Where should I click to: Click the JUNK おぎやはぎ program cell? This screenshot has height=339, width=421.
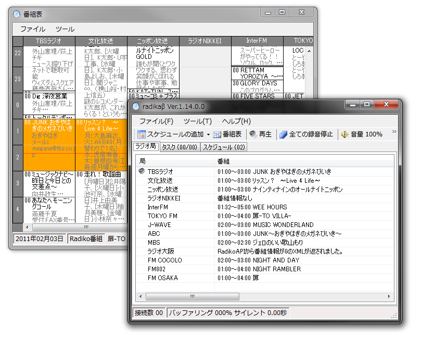coord(49,145)
